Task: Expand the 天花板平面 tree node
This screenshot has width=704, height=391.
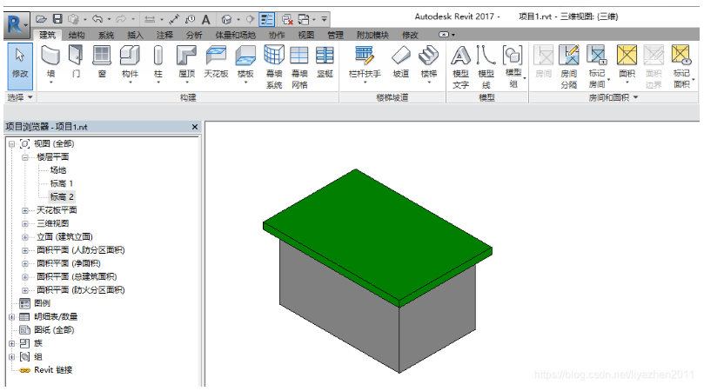Action: click(25, 210)
